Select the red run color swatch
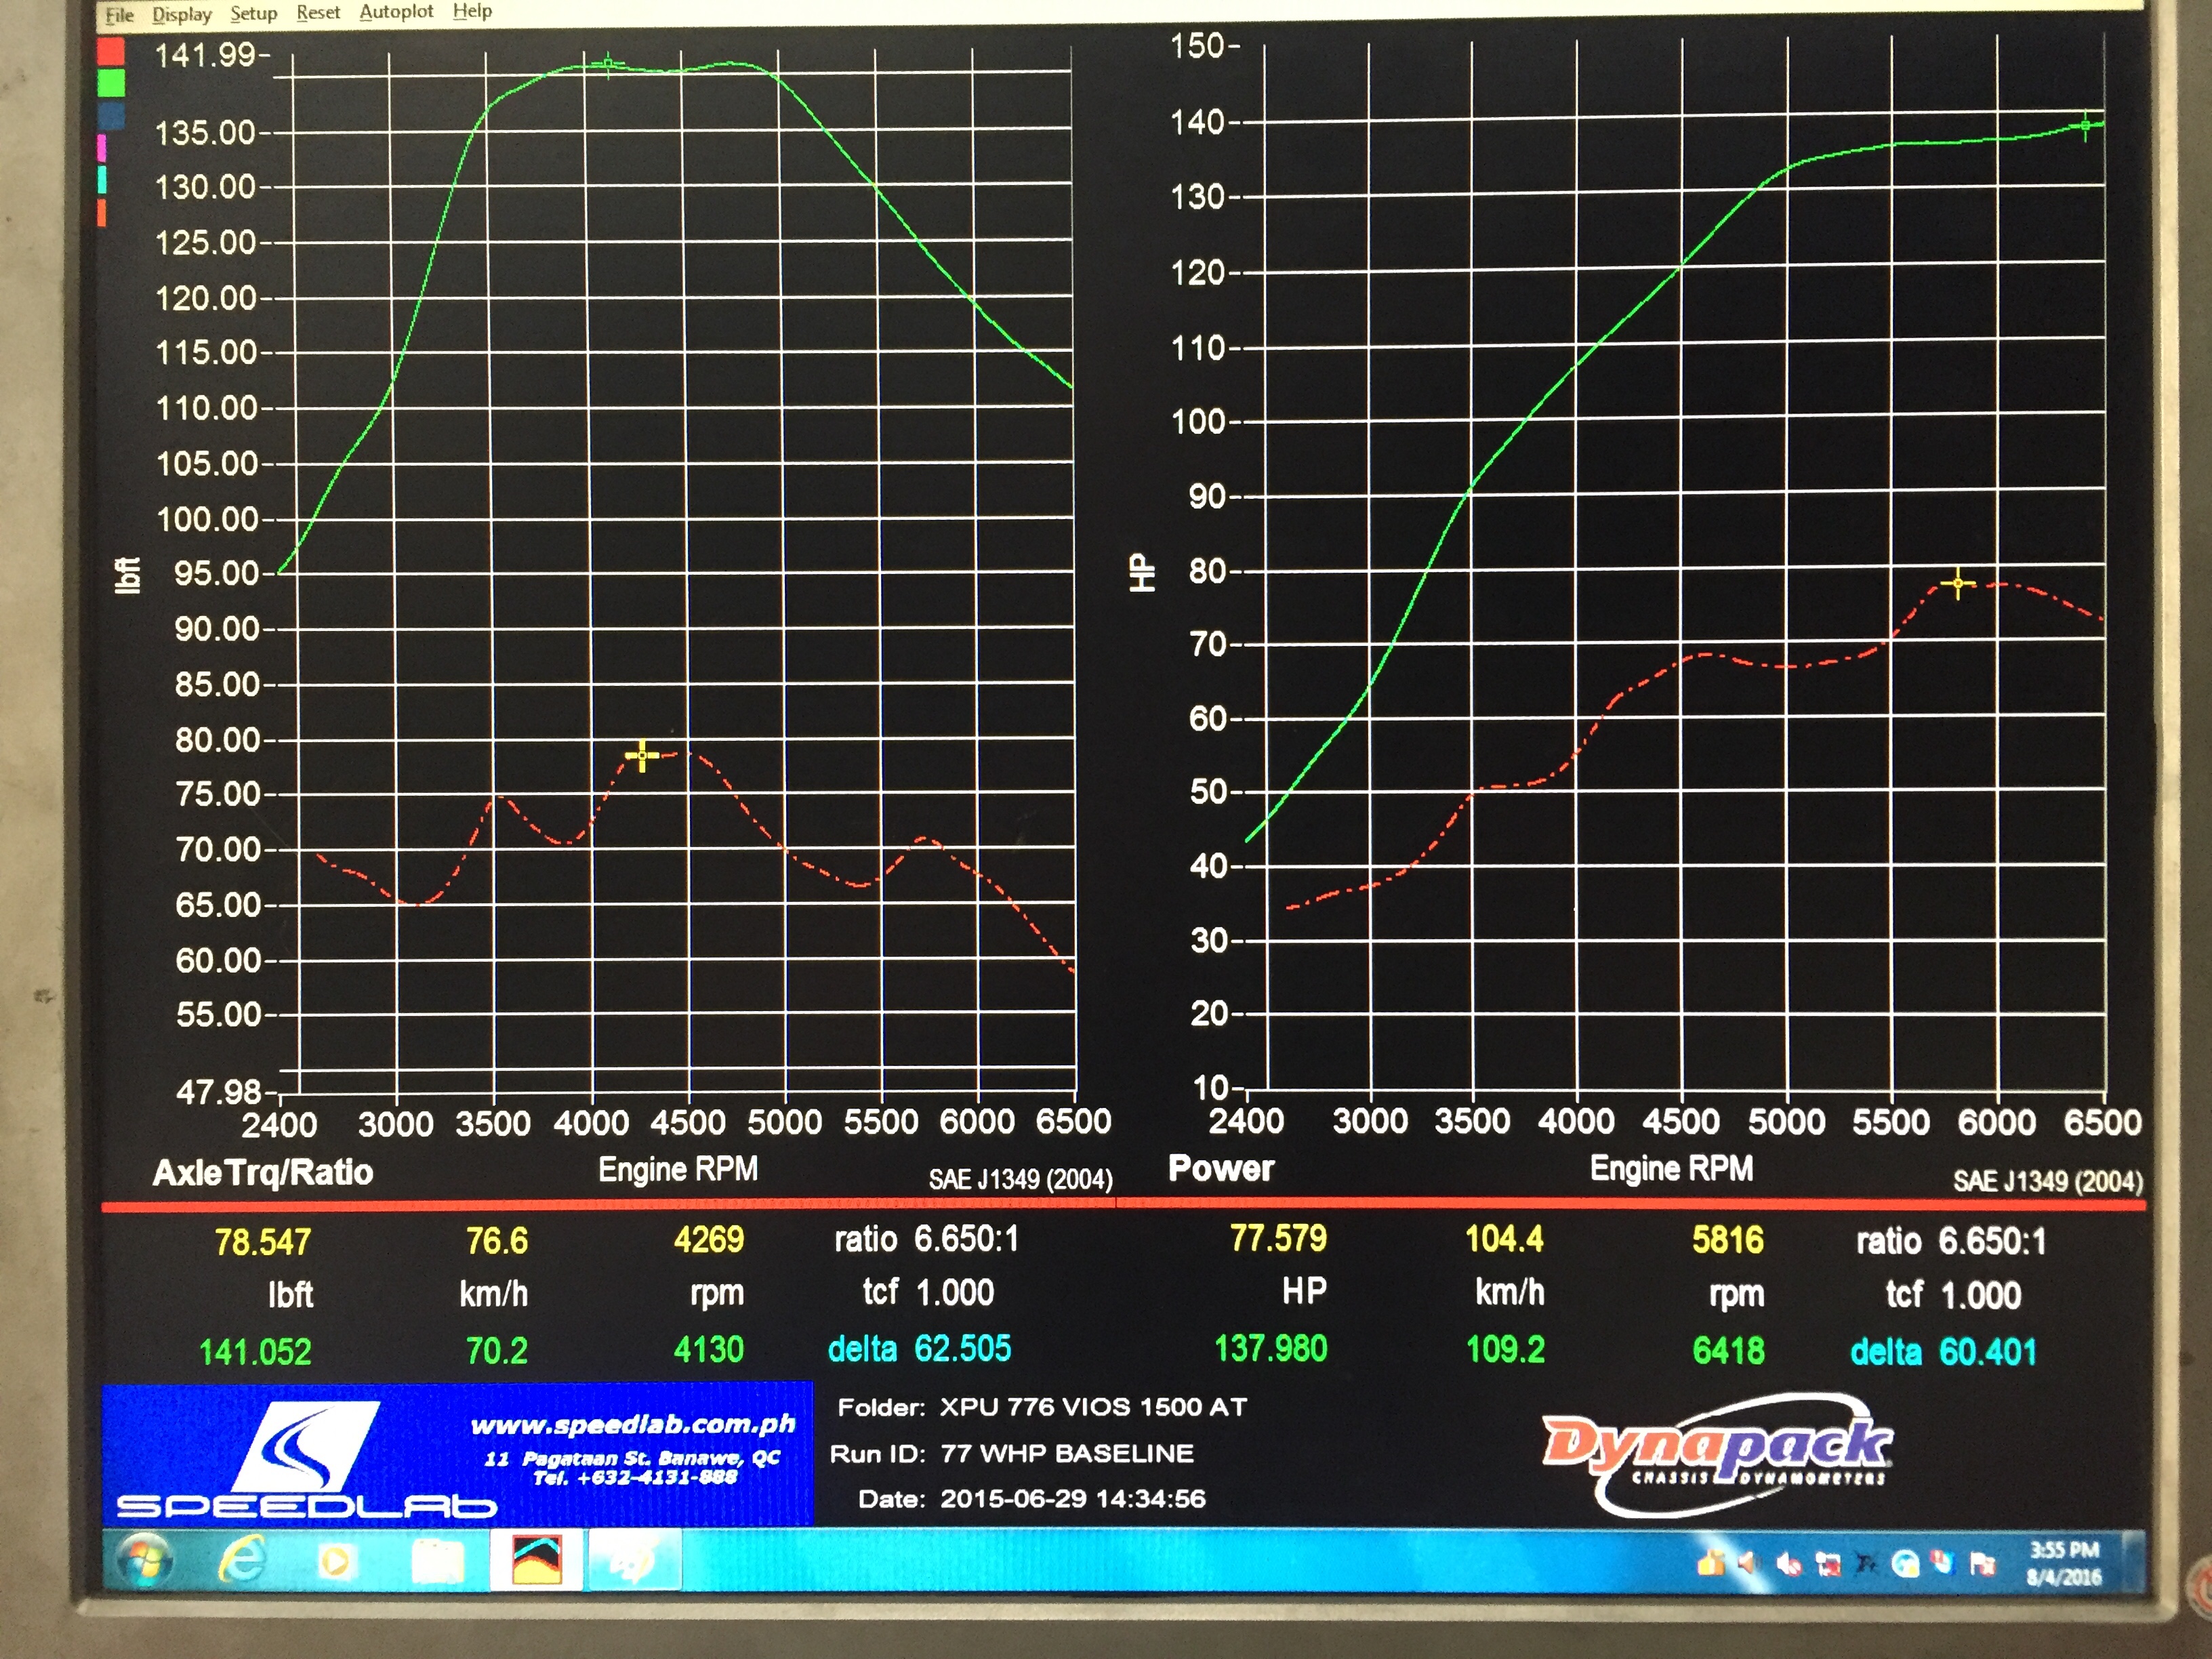The width and height of the screenshot is (2212, 1659). [110, 50]
